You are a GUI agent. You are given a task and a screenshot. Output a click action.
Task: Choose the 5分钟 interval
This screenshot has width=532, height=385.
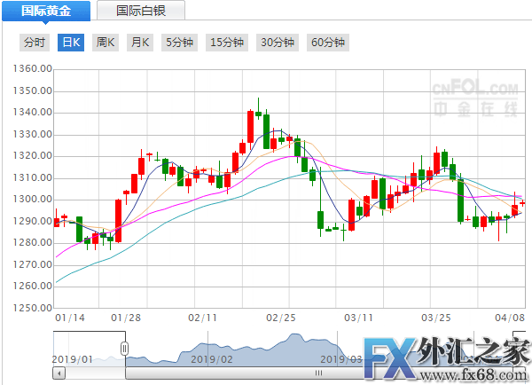(178, 42)
